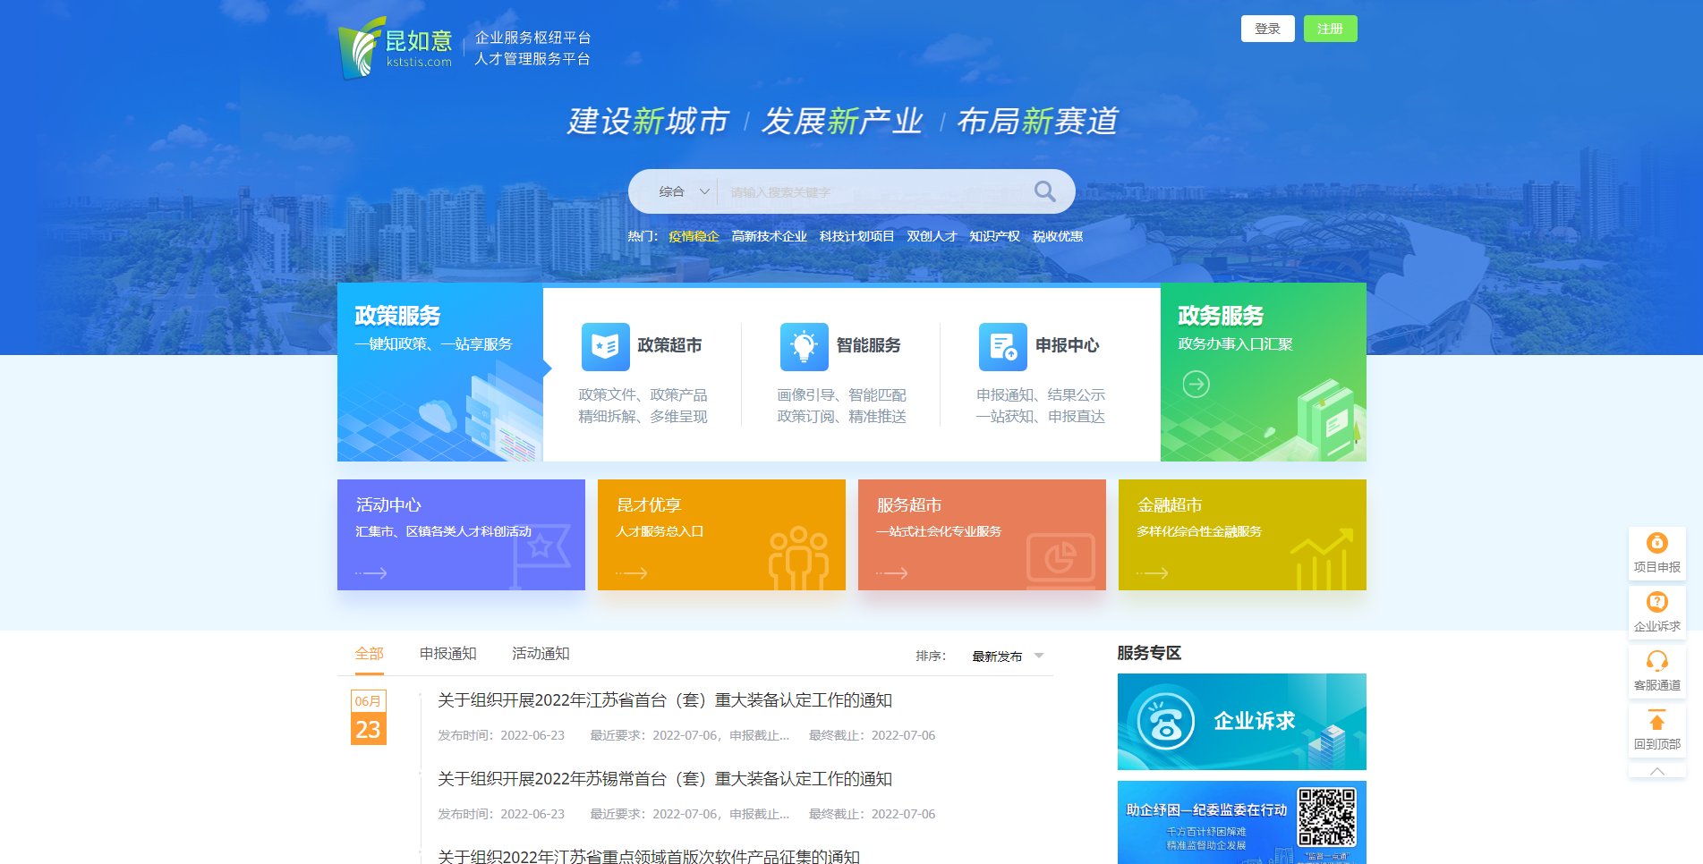Image resolution: width=1703 pixels, height=864 pixels.
Task: Open the 智能服务 lightbulb icon
Action: (804, 347)
